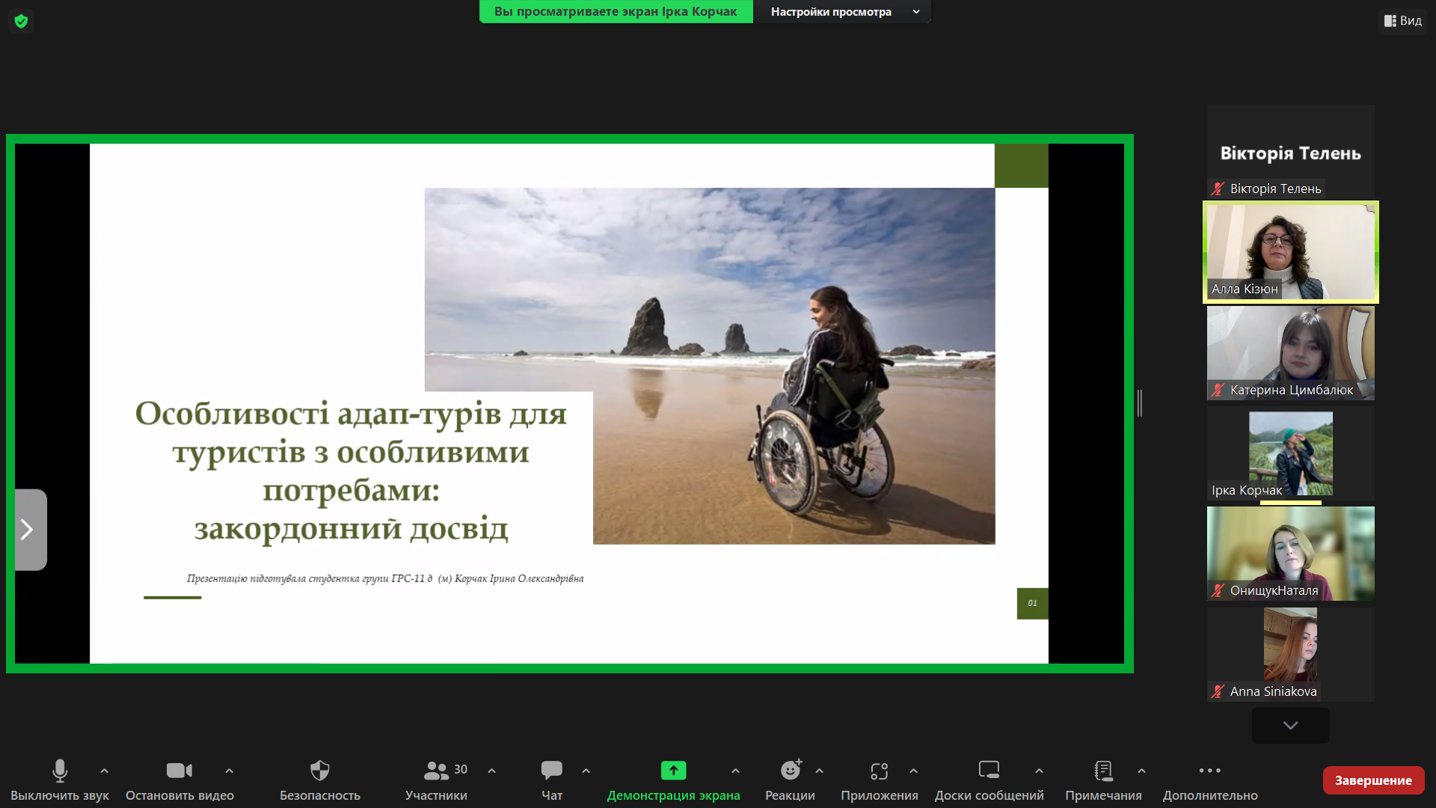Viewport: 1436px width, 808px height.
Task: Expand audio options arrow beside microphone
Action: 104,770
